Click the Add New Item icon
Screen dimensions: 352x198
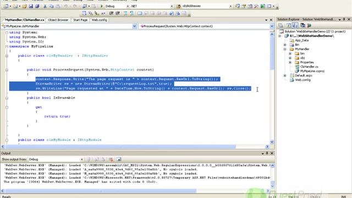pyautogui.click(x=15, y=6)
